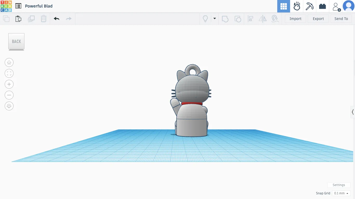
Task: Click the Send To button
Action: pyautogui.click(x=341, y=19)
